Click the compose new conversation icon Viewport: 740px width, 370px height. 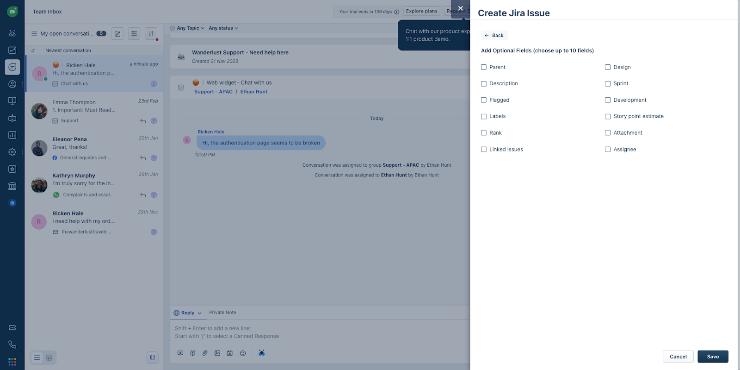click(x=117, y=33)
